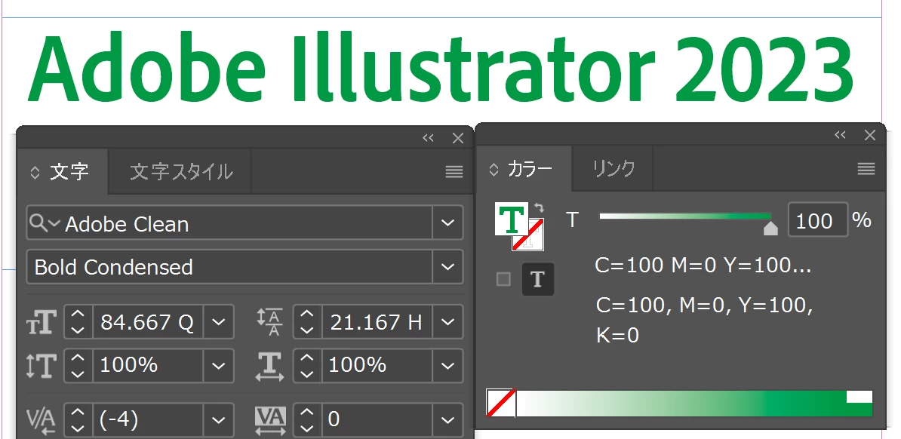Click the kerning V/A icon
The width and height of the screenshot is (901, 439).
click(42, 421)
